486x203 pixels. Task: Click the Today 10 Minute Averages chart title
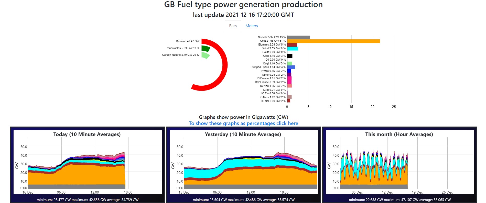[x=87, y=134]
